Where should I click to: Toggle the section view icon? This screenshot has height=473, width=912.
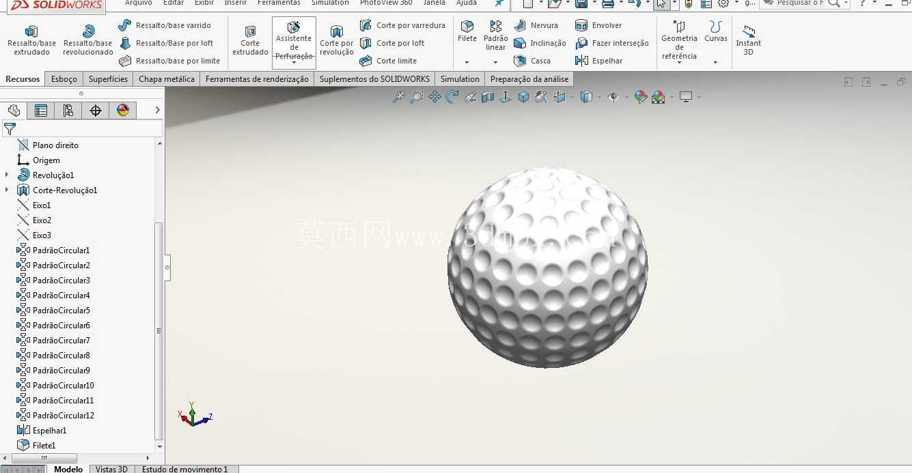(x=488, y=97)
